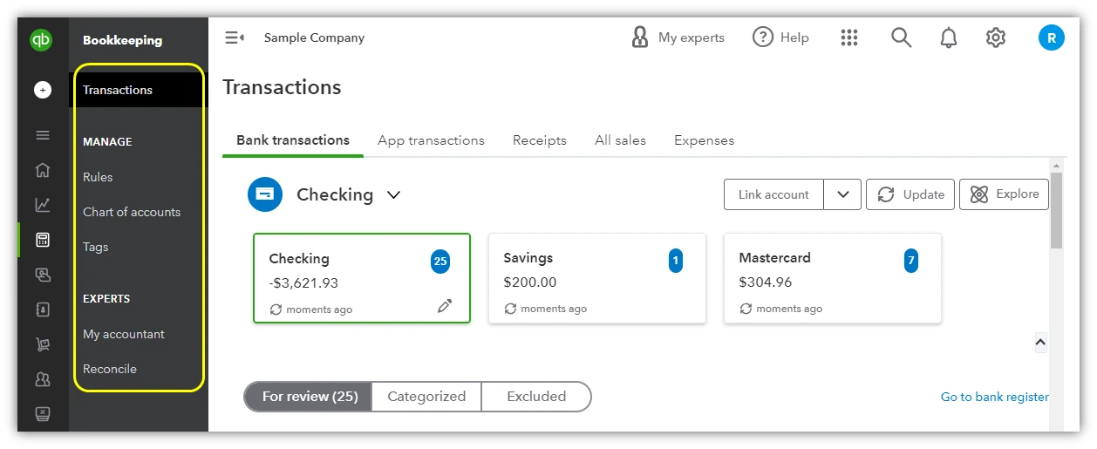Click the plus New button in sidebar

coord(43,90)
